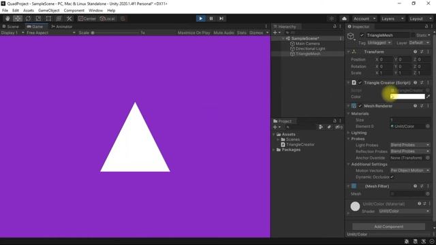Toggle Gizmos in the Game view

click(256, 33)
